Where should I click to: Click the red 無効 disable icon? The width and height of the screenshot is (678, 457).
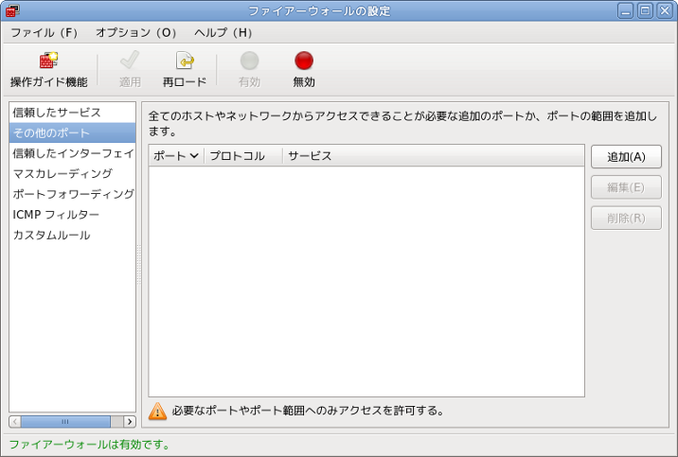point(304,61)
